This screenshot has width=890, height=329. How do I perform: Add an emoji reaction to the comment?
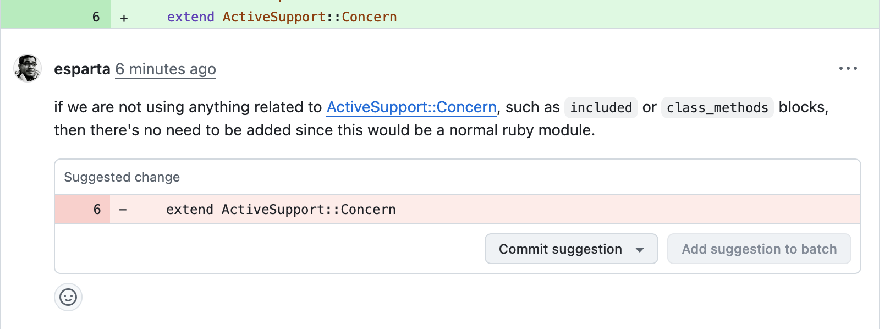68,298
